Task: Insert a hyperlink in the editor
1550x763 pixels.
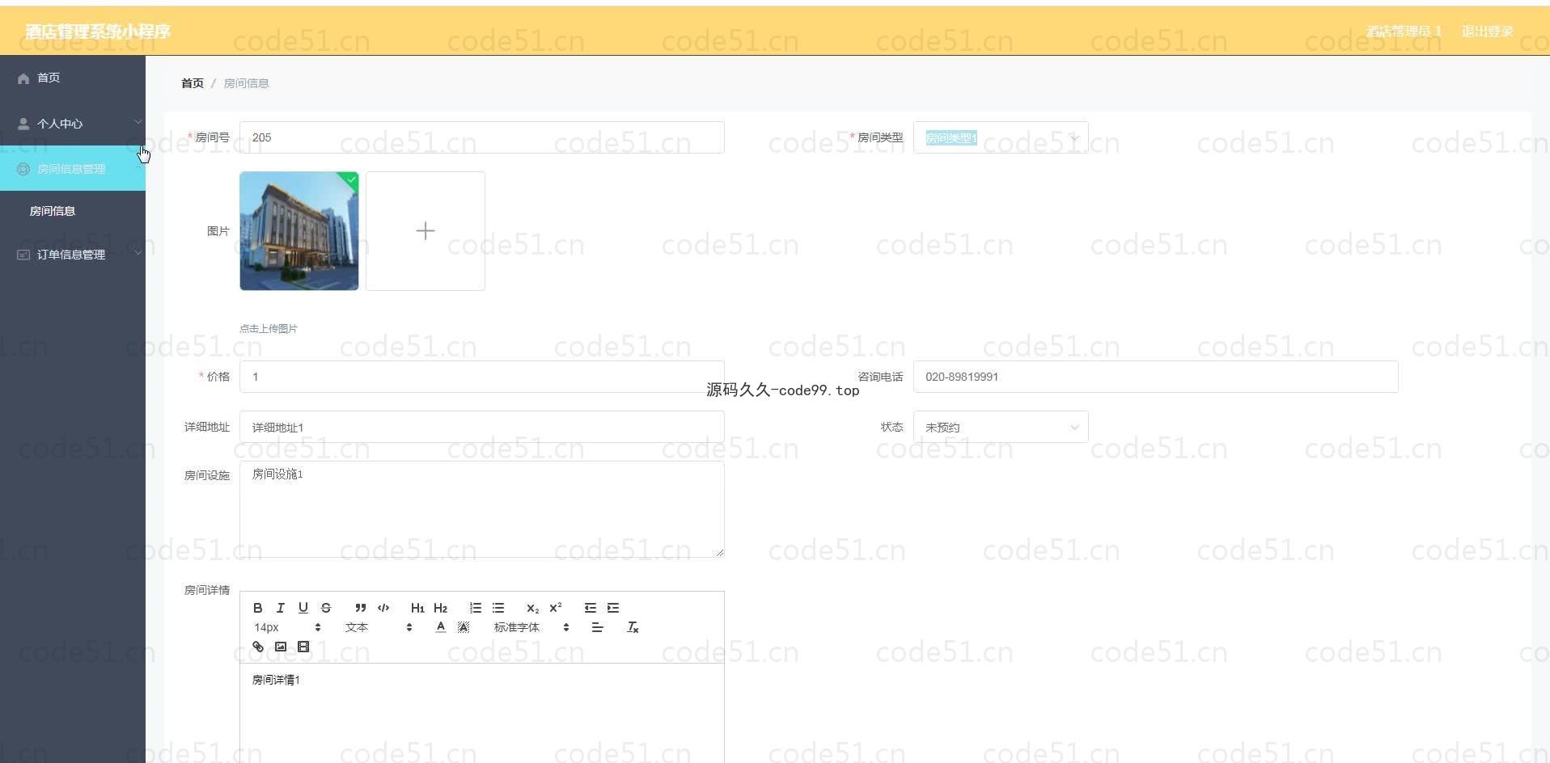Action: [x=257, y=647]
